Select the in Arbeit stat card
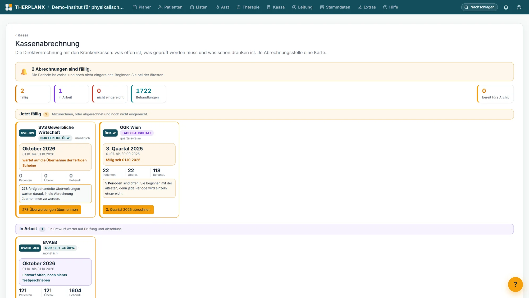Screen dimensions: 529x298 point(71,94)
